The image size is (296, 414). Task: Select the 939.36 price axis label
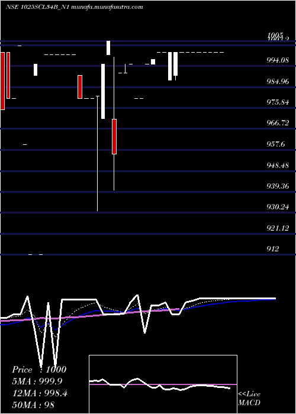click(x=278, y=186)
